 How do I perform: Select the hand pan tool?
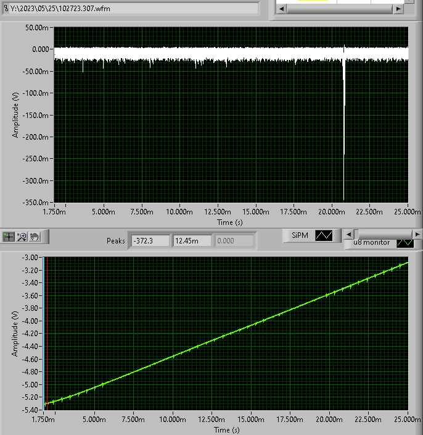pyautogui.click(x=35, y=236)
